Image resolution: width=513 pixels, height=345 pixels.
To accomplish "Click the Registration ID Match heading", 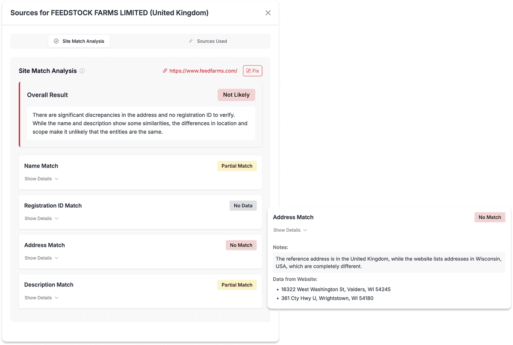I will [53, 206].
